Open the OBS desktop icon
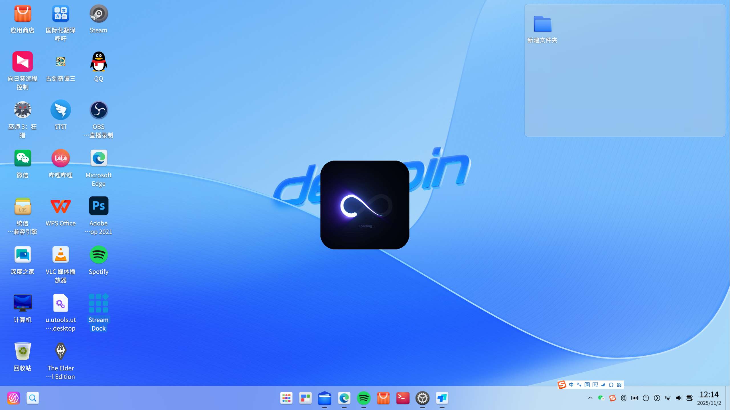 98,110
